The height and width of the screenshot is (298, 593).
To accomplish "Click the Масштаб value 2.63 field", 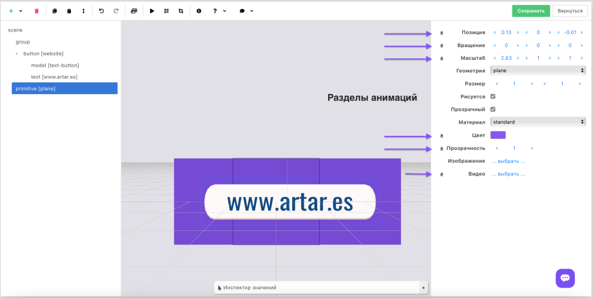I will pyautogui.click(x=507, y=58).
